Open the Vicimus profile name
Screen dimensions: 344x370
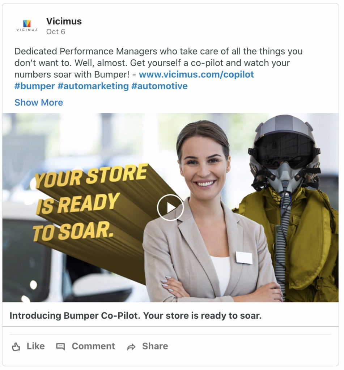click(64, 21)
